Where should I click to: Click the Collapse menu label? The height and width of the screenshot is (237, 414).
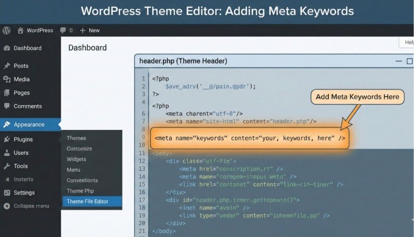click(x=32, y=206)
